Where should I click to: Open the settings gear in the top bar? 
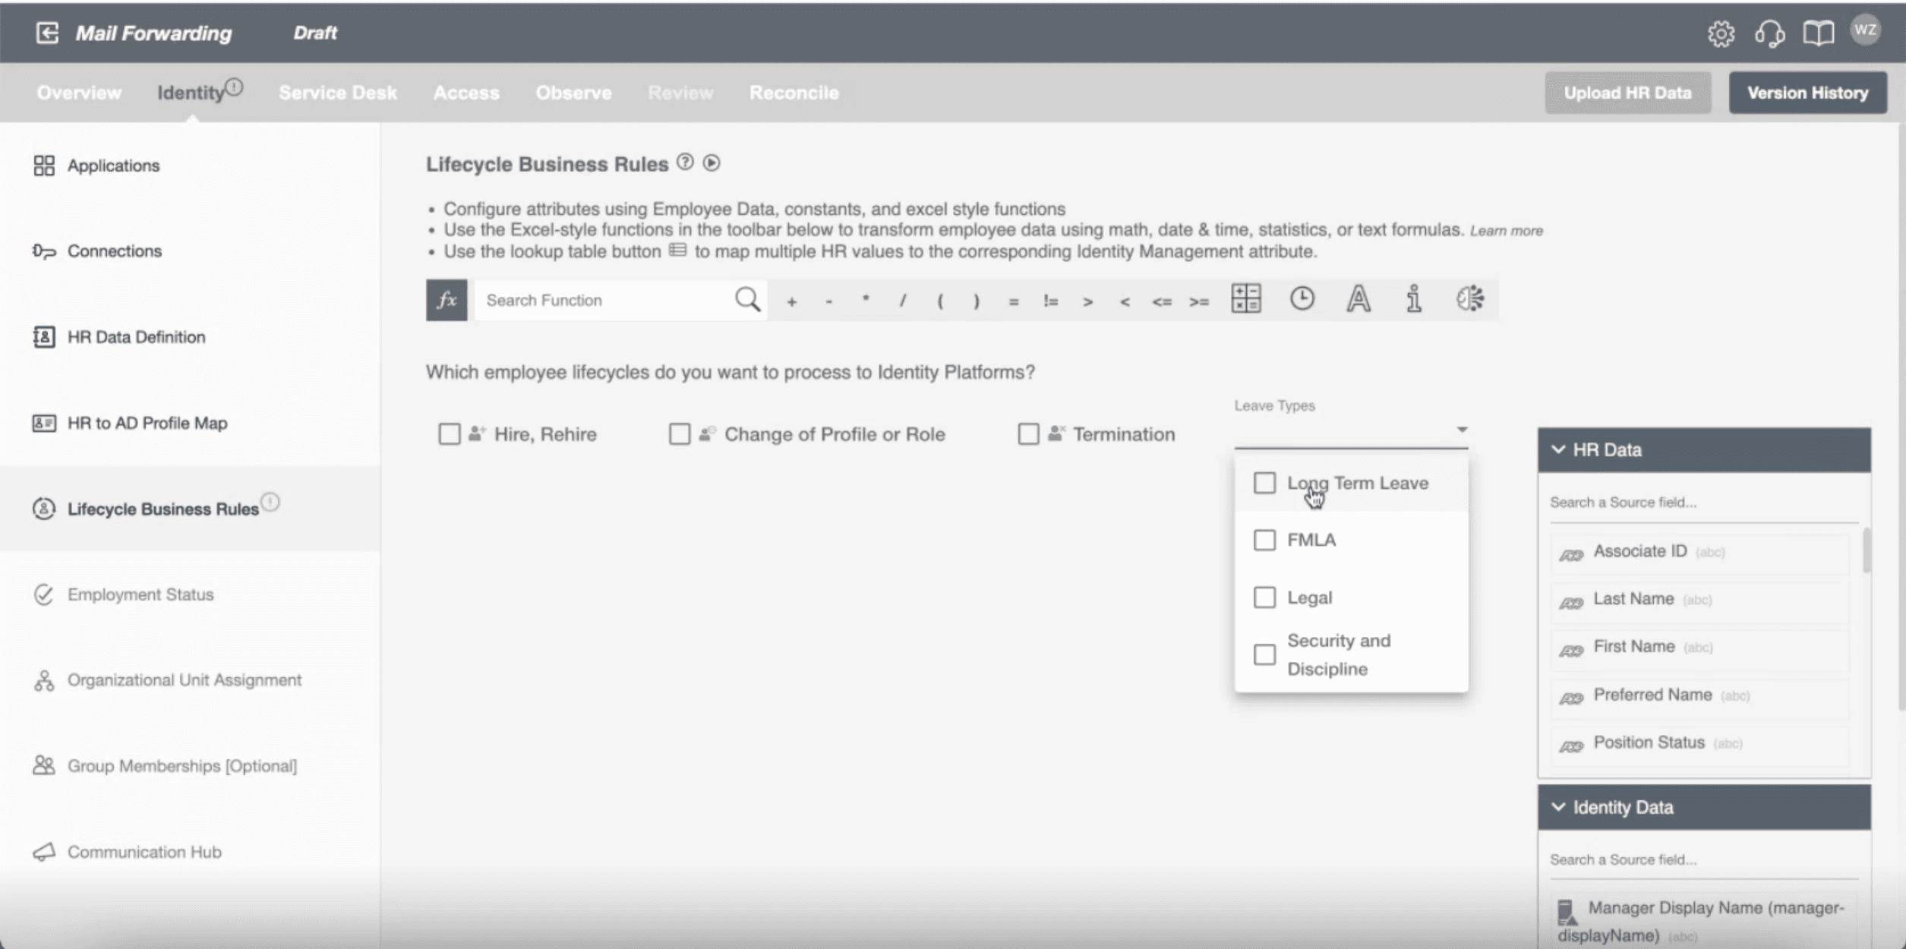1721,33
